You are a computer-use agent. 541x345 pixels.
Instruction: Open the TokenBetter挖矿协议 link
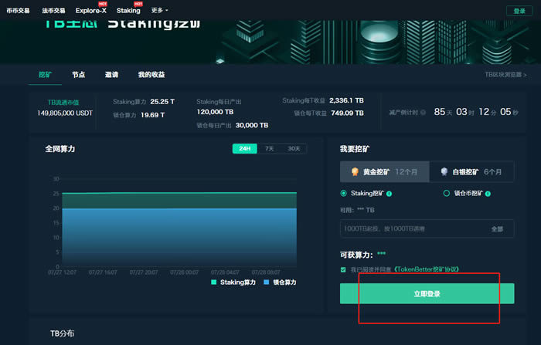427,269
